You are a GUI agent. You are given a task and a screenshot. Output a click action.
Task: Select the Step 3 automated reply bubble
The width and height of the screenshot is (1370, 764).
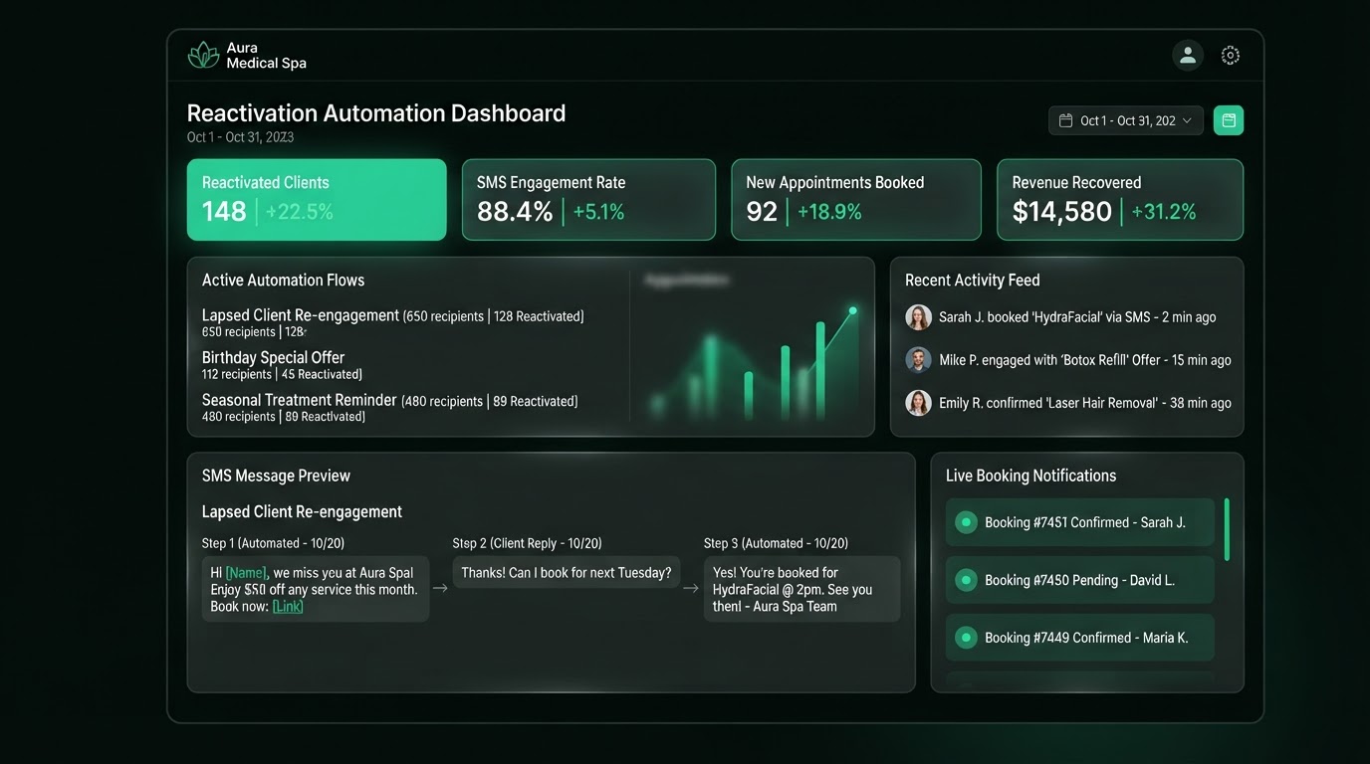pos(801,589)
